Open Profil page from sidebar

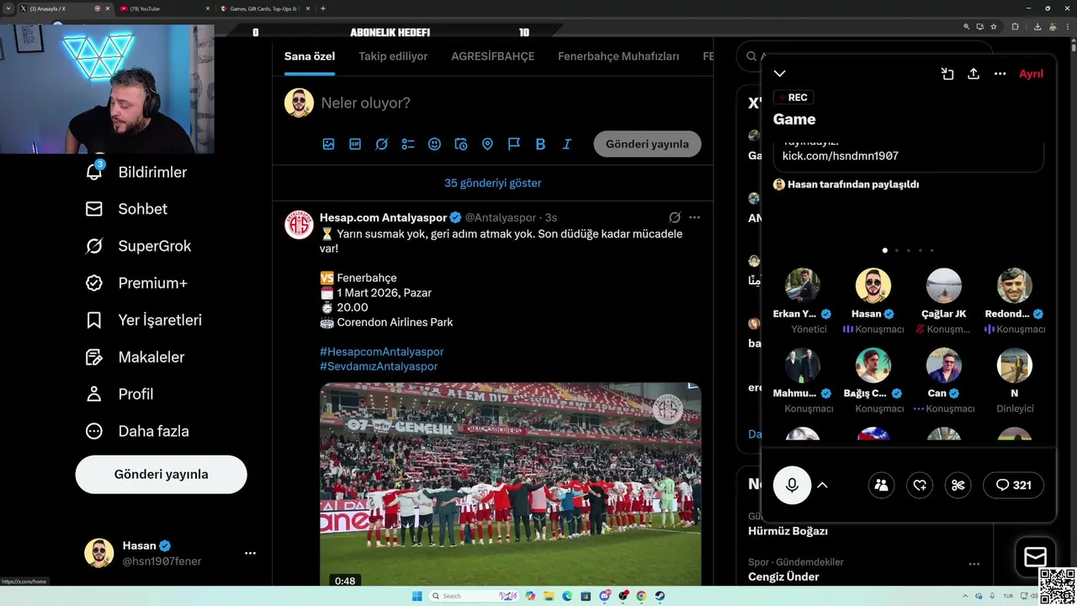coord(119,394)
